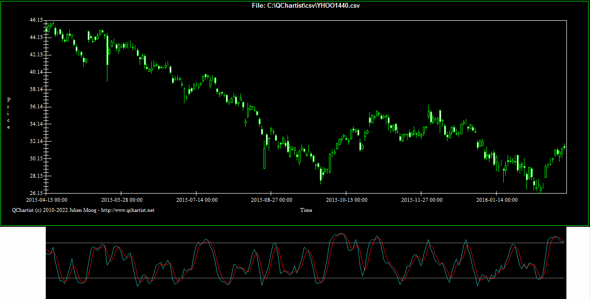Click the 2015-04-13 00:00 date label
The image size is (590, 299).
(x=47, y=200)
